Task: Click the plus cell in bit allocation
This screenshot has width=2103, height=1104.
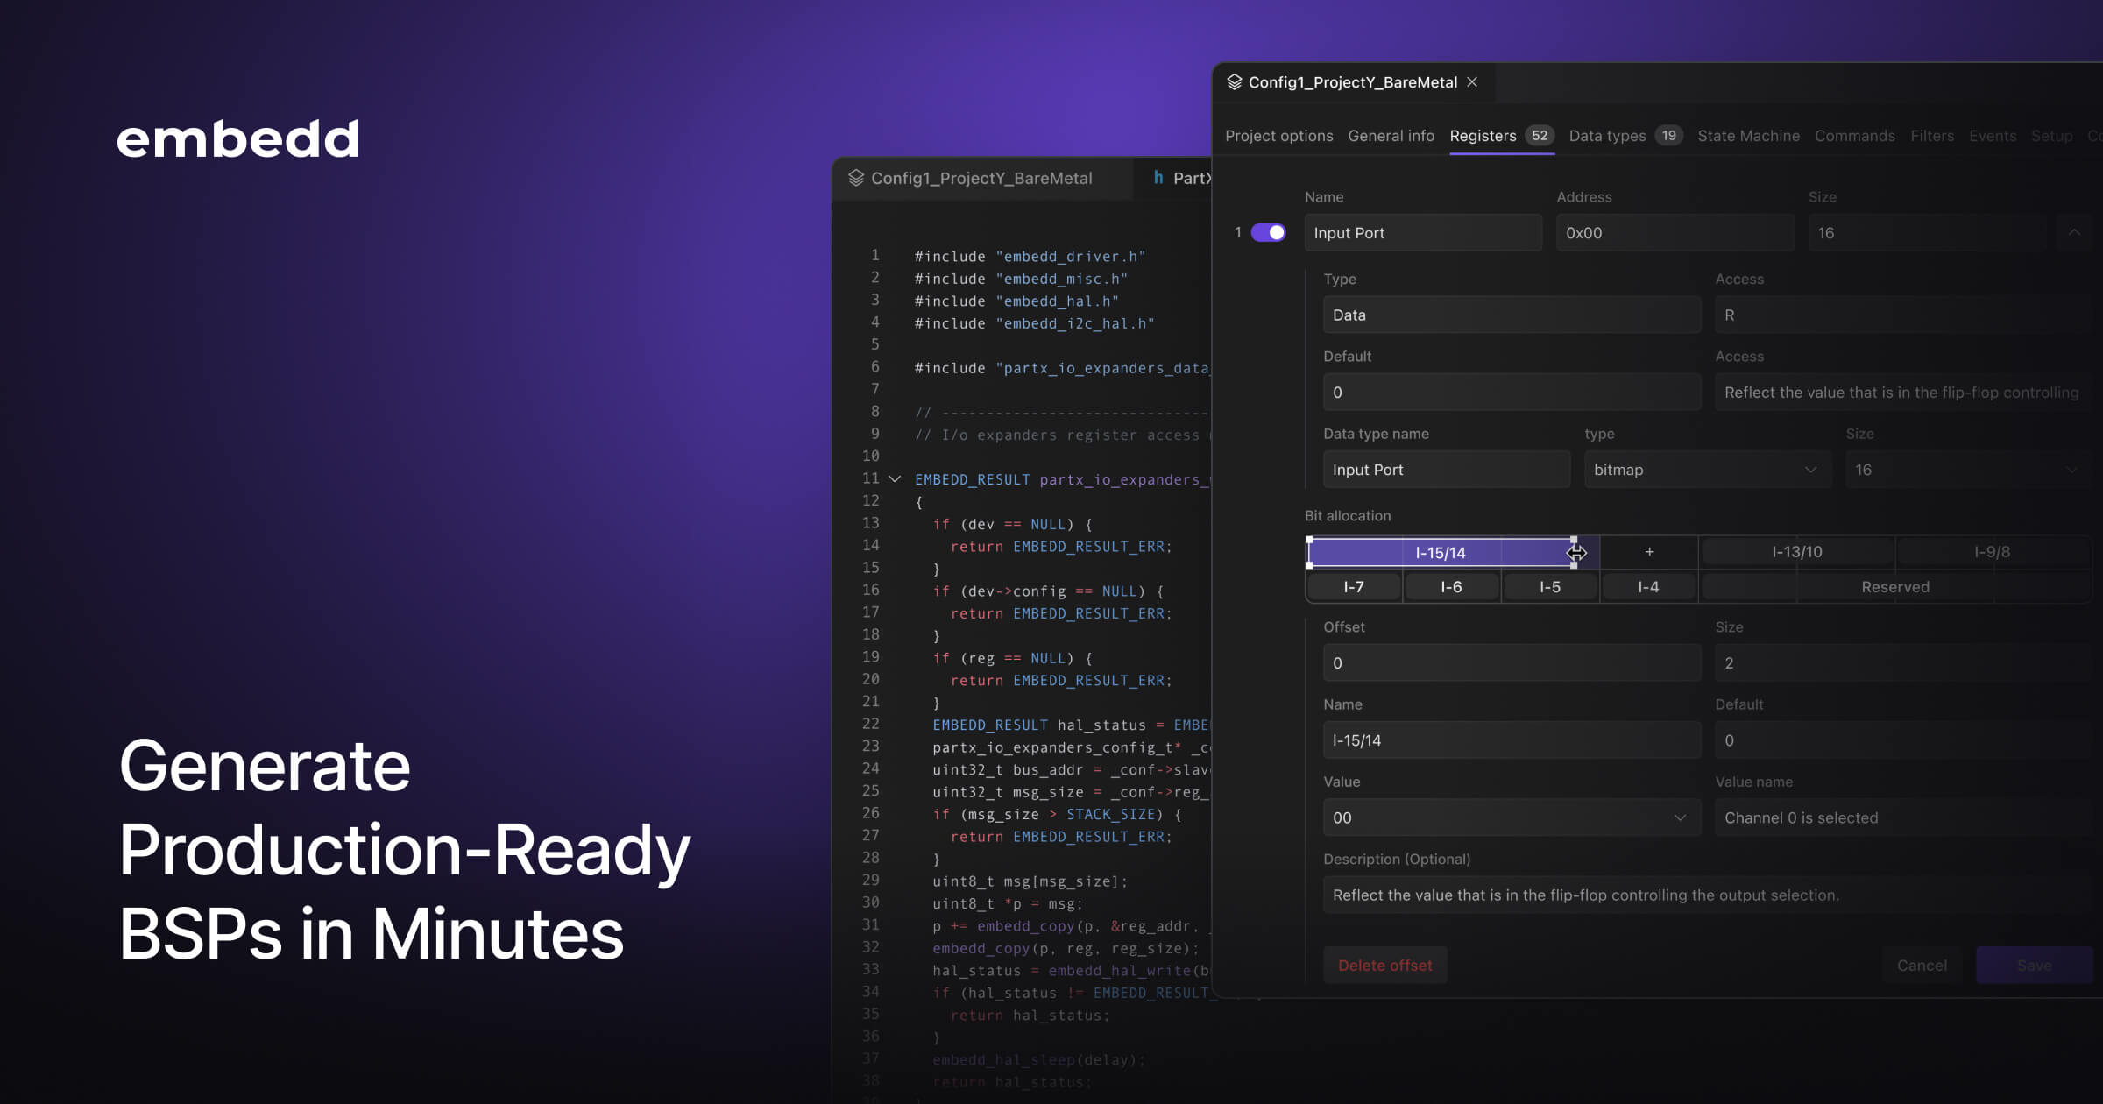Action: [x=1649, y=552]
